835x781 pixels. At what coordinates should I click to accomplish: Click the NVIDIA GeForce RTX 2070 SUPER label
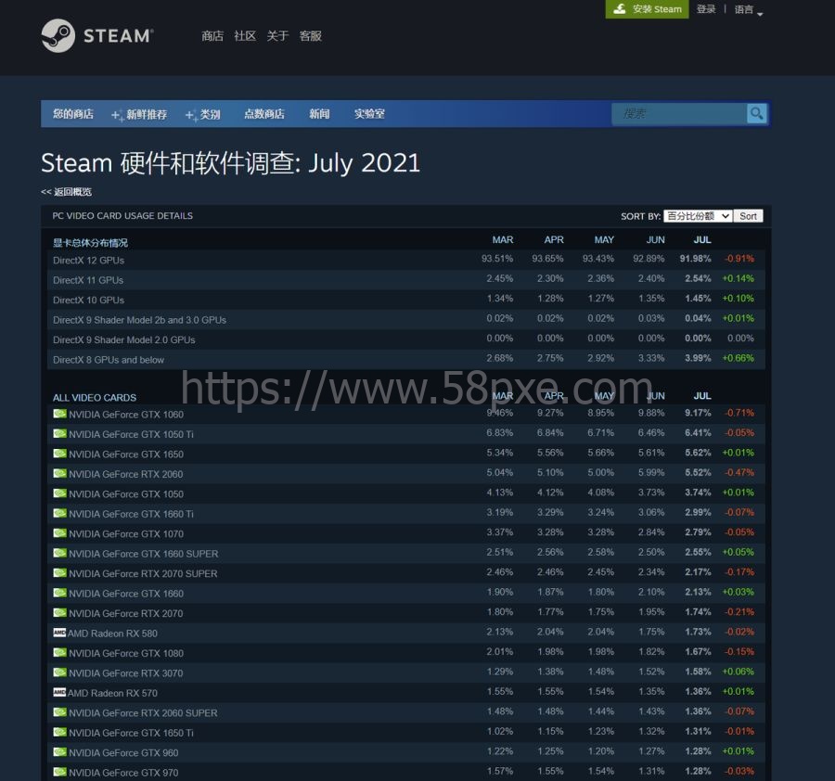[143, 573]
